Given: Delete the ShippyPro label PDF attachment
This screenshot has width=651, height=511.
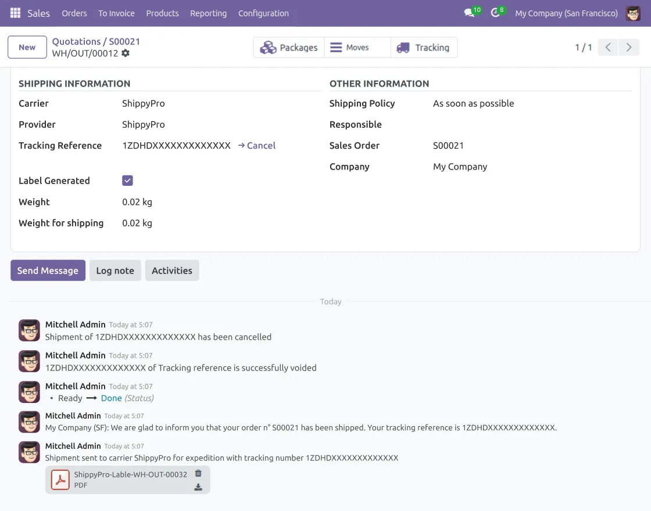Looking at the screenshot, I should pos(198,473).
